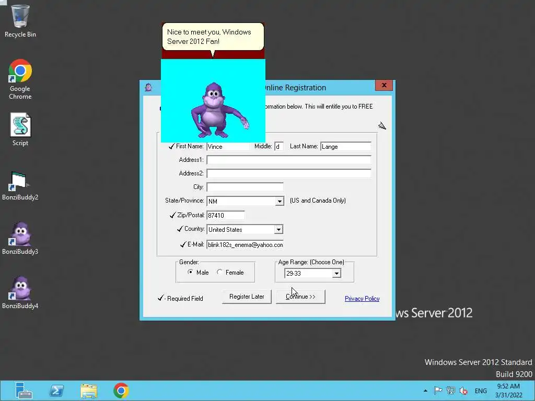Click the Address1 input field
The height and width of the screenshot is (401, 535).
coord(288,160)
